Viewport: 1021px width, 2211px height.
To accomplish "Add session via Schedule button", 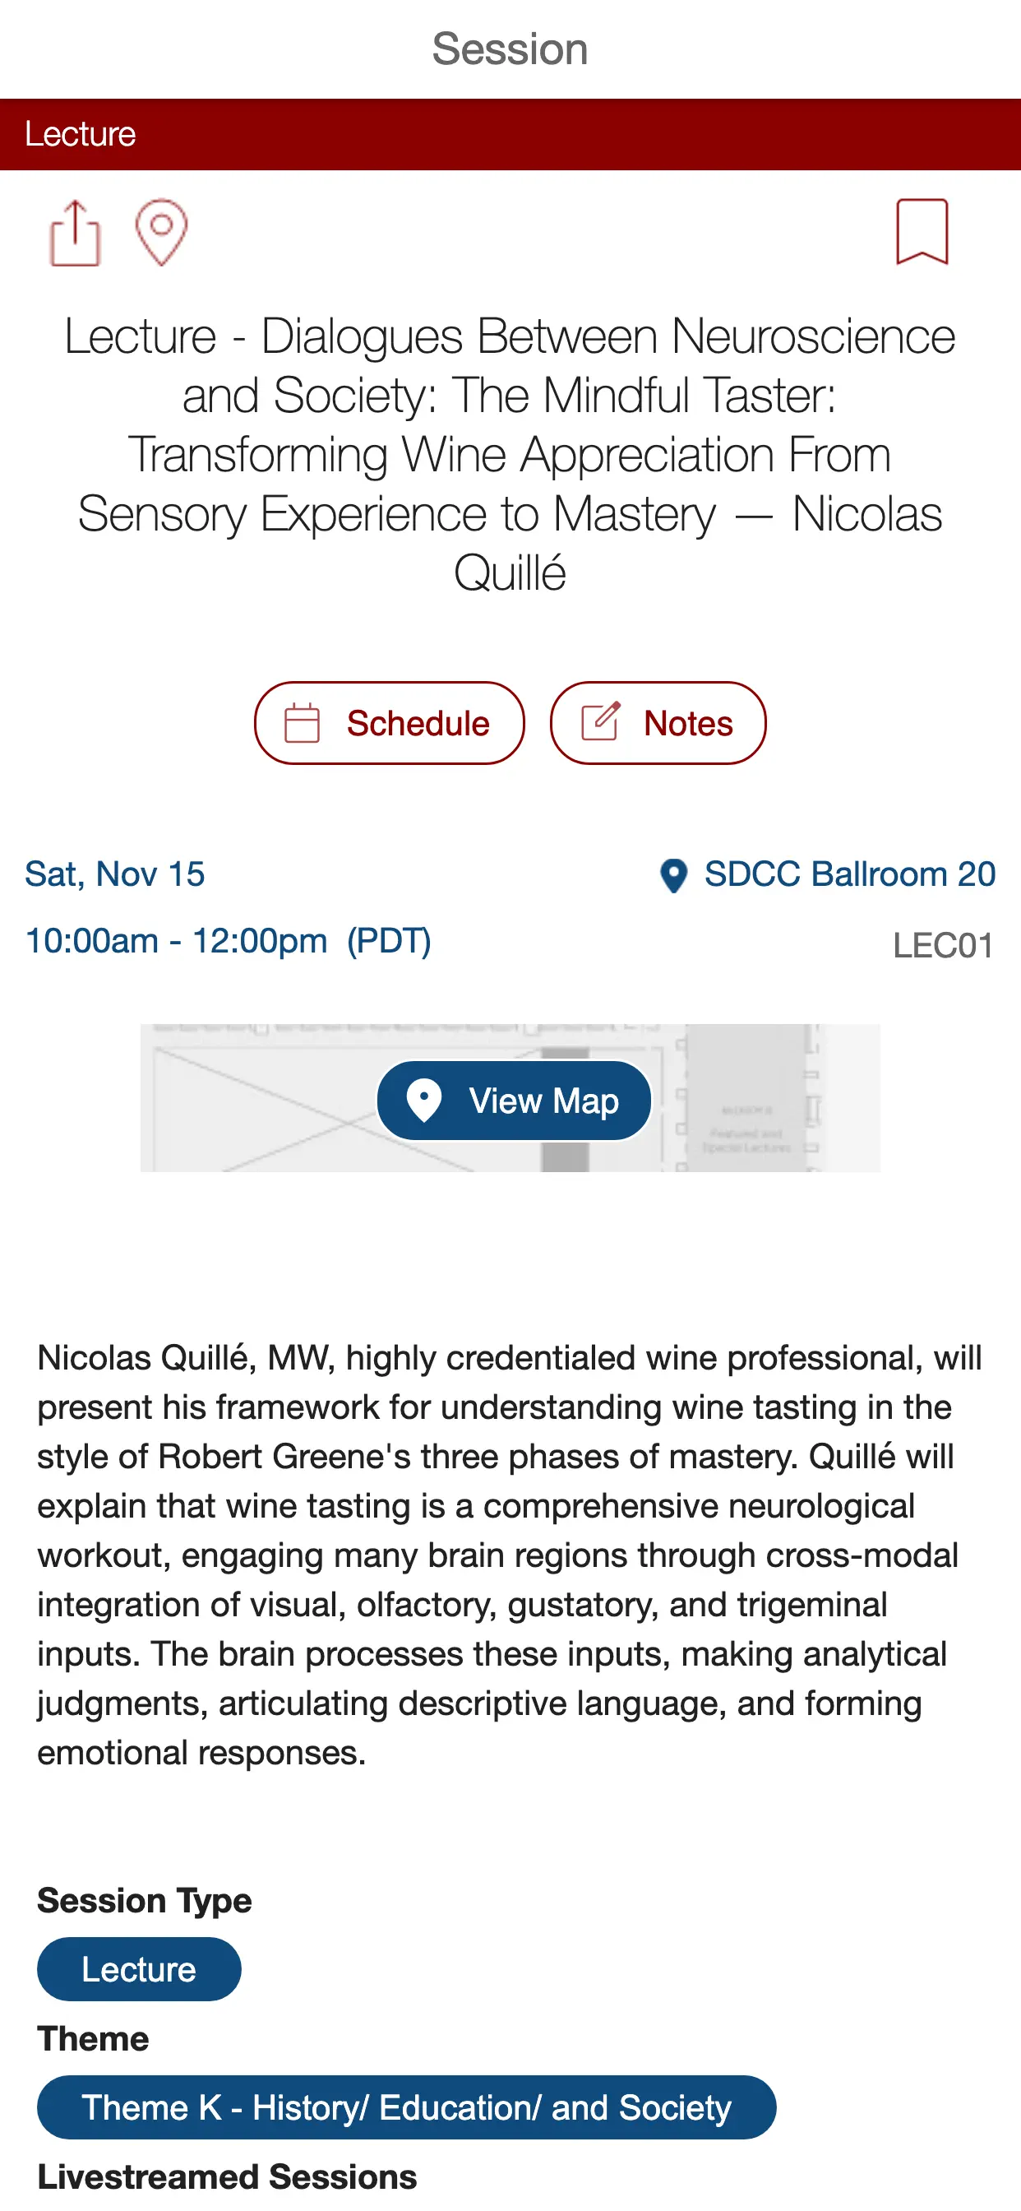I will (389, 723).
